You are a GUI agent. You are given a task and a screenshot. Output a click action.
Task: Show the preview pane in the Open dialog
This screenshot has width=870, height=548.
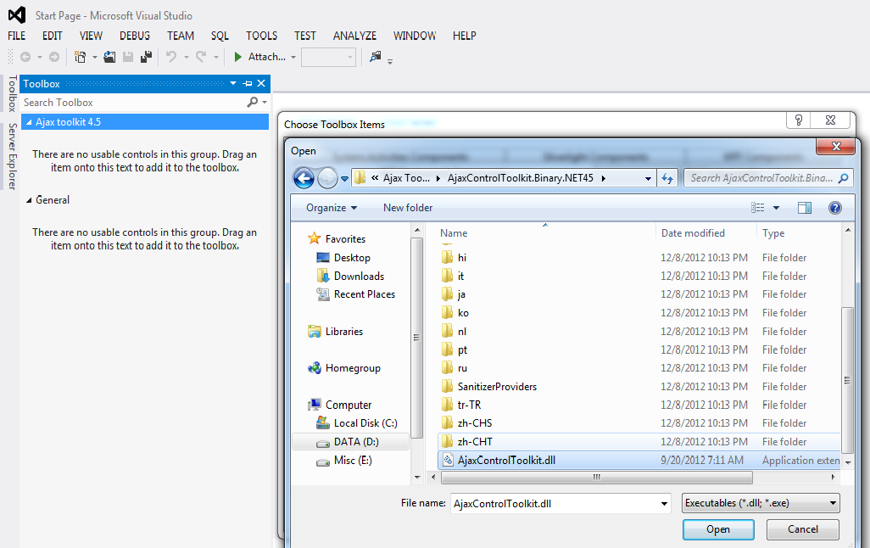[805, 208]
